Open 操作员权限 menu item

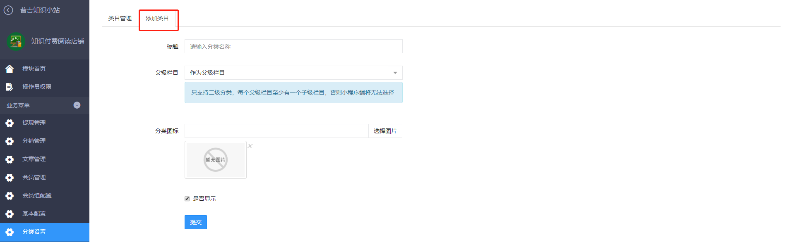tap(45, 87)
